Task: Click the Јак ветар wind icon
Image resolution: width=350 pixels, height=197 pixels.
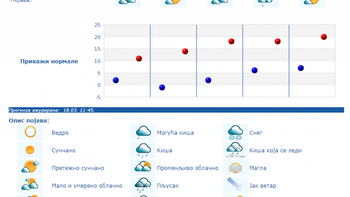Action: [236, 185]
